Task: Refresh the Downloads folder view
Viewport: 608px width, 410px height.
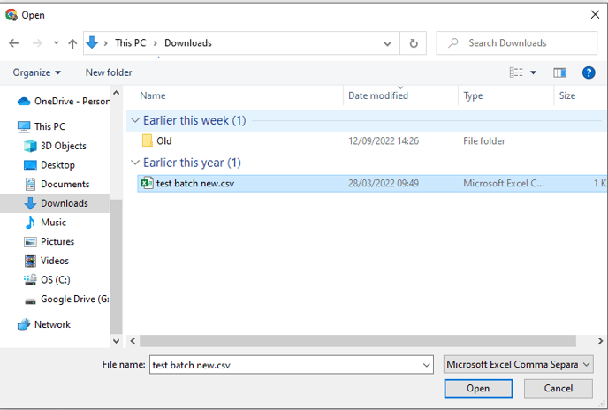Action: 413,43
